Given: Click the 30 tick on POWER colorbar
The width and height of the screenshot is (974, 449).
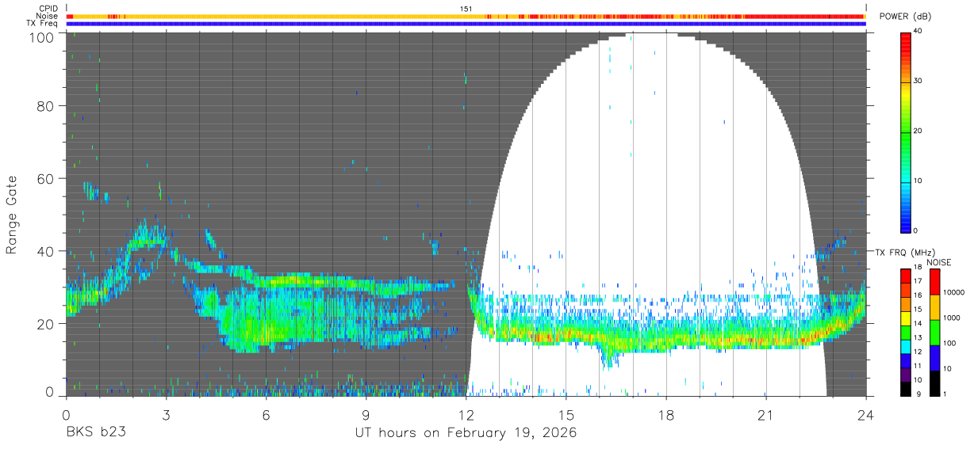Looking at the screenshot, I should point(918,81).
